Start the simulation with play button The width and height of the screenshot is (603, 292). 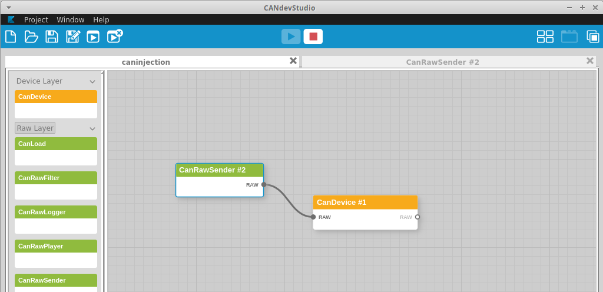tap(291, 36)
